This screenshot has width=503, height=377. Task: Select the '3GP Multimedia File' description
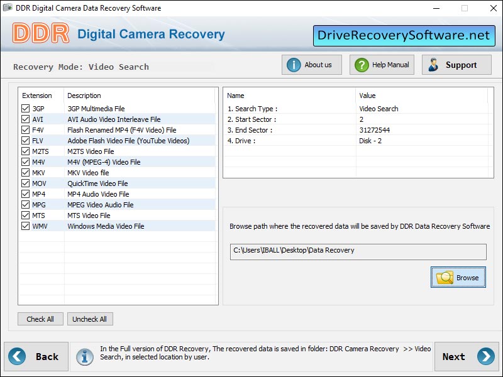pyautogui.click(x=96, y=109)
